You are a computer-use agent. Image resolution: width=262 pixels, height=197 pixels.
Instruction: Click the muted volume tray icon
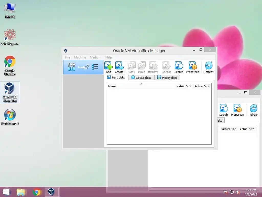(x=238, y=192)
